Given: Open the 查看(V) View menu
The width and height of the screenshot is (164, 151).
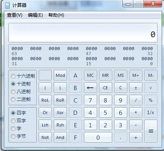Looking at the screenshot, I should pos(15,15).
